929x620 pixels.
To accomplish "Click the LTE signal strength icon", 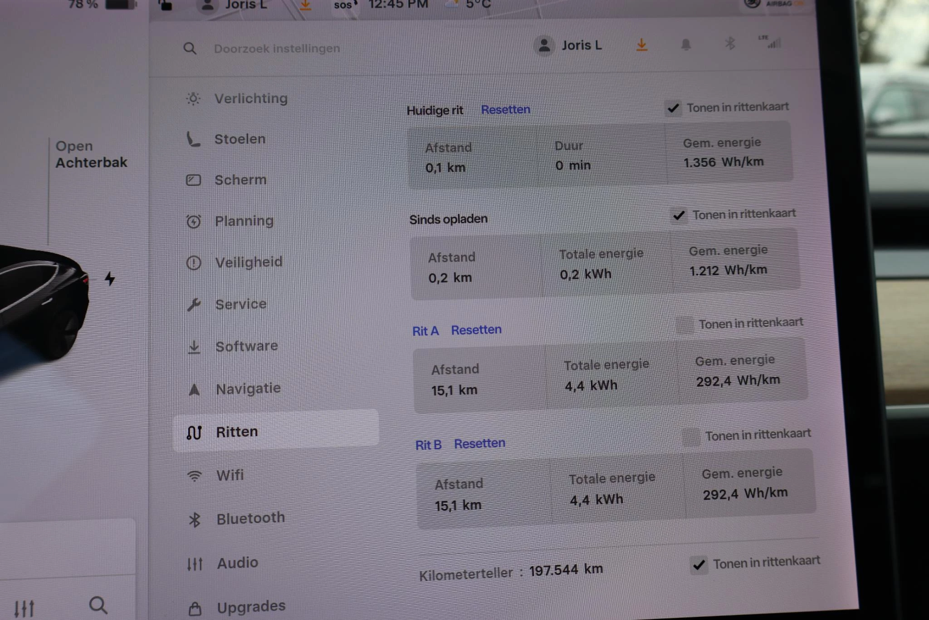I will (770, 42).
